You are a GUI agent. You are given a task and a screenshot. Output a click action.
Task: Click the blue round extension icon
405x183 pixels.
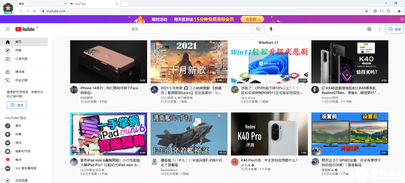tap(375, 11)
